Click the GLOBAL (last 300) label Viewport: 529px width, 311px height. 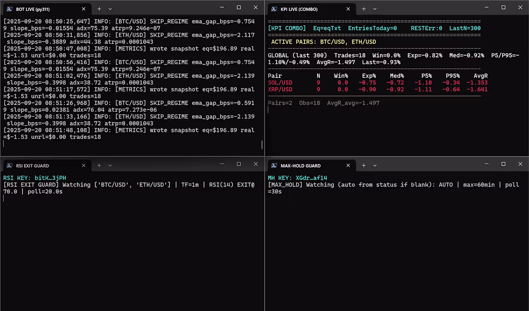(297, 55)
